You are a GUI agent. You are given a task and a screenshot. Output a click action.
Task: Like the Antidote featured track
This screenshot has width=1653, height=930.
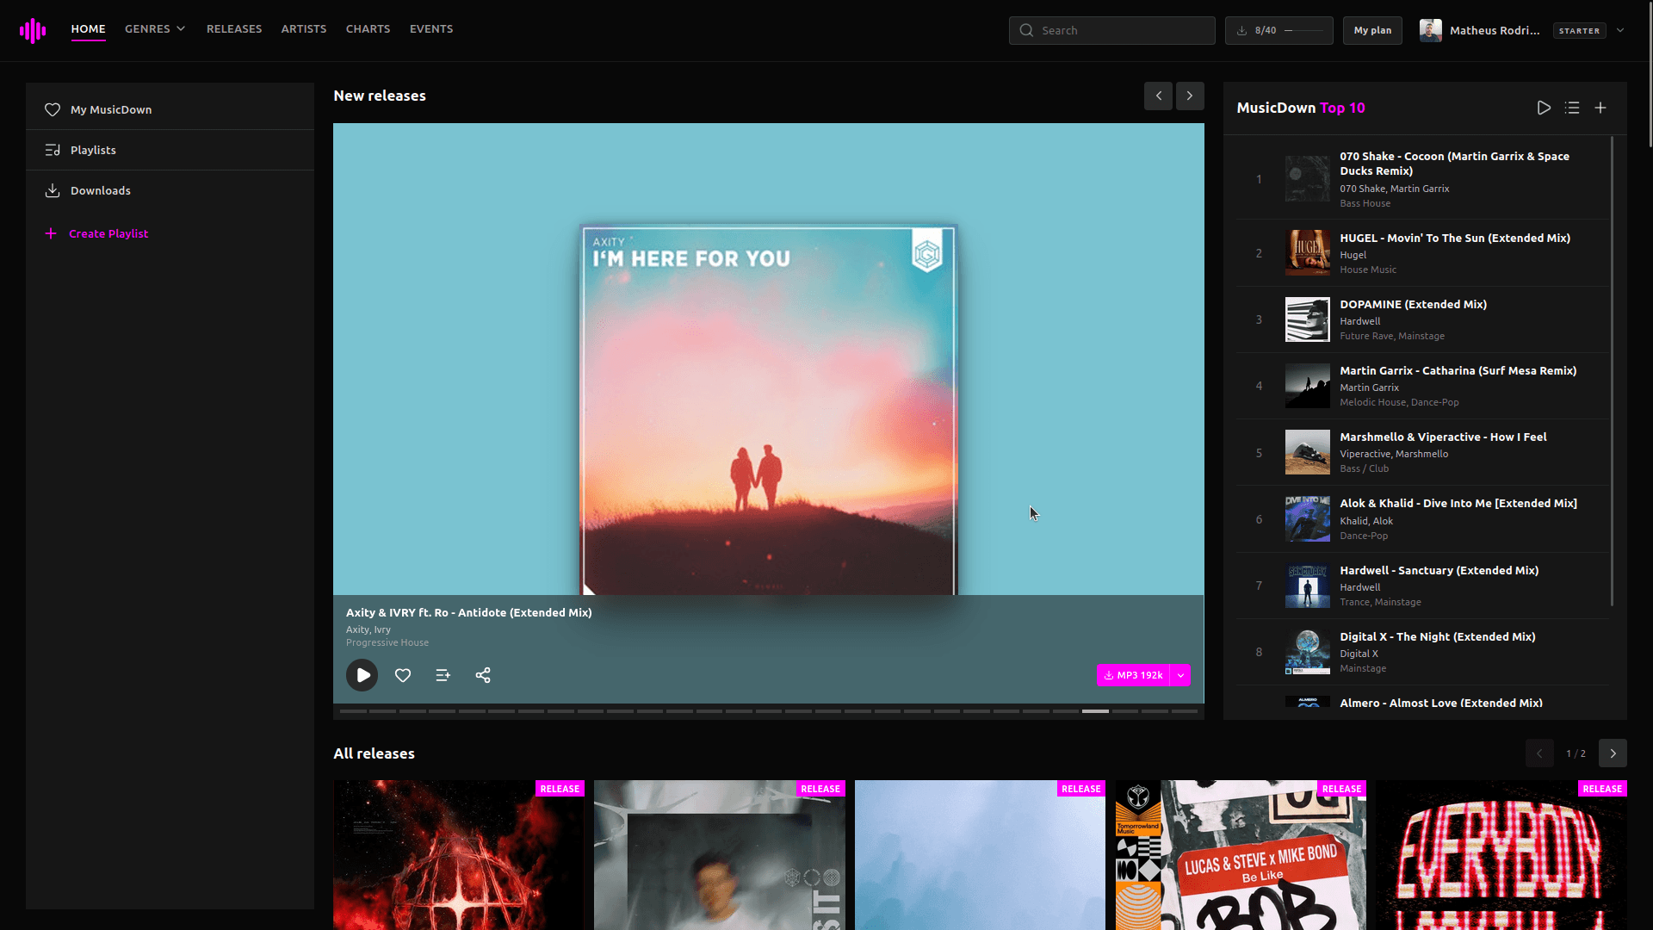pyautogui.click(x=403, y=675)
